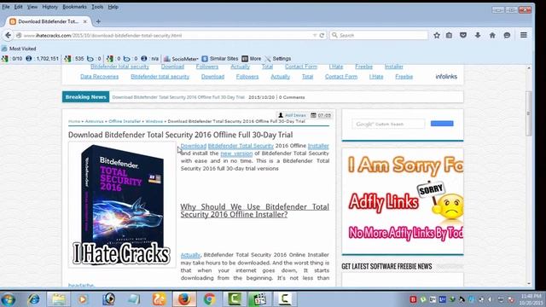Click the Data Recoveries link
Screen dimensions: 546x307
coord(99,77)
